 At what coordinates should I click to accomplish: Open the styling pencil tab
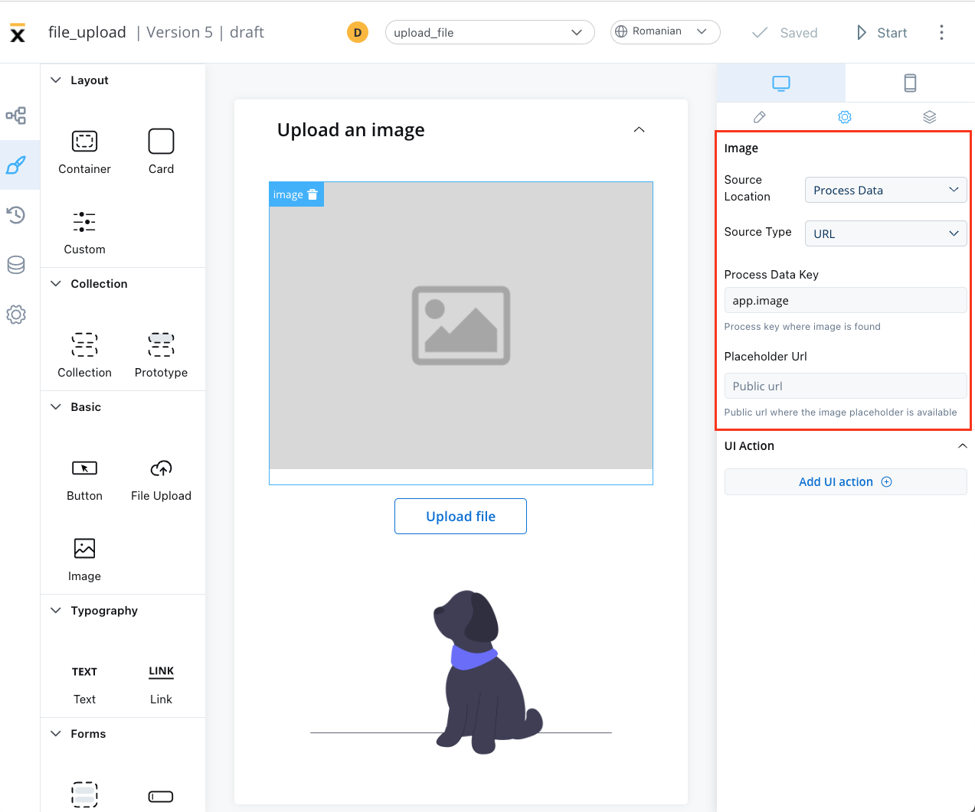click(x=759, y=117)
